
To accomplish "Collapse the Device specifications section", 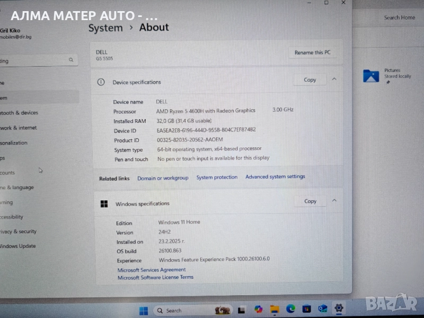I will pyautogui.click(x=334, y=79).
